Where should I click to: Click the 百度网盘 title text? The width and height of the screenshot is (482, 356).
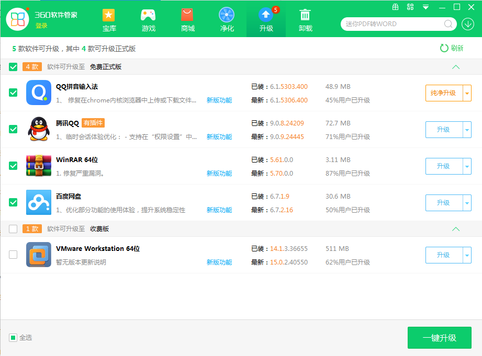coord(69,196)
